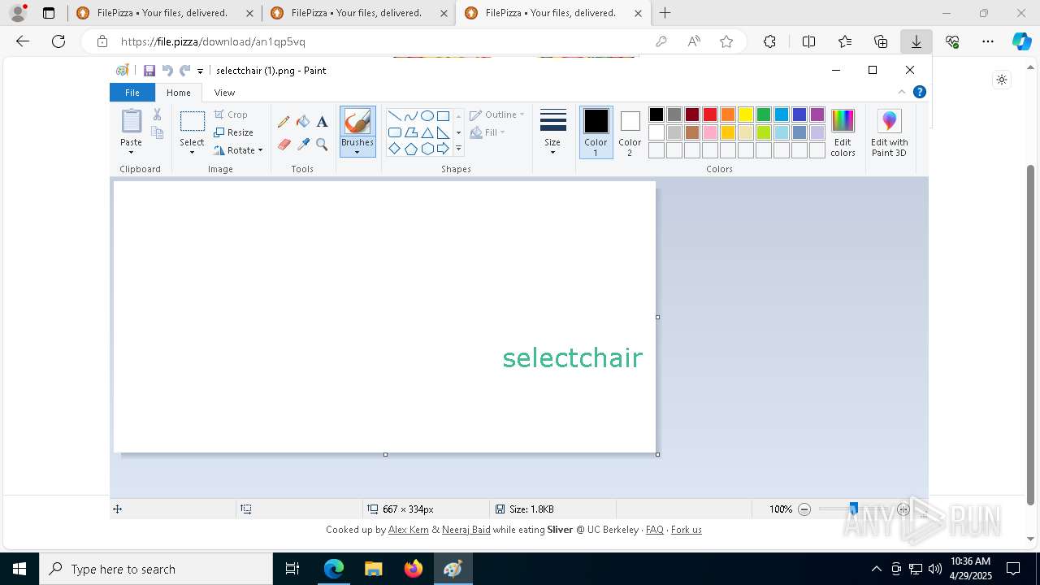Image resolution: width=1040 pixels, height=585 pixels.
Task: Choose the Rounded rectangle shape
Action: pos(395,132)
